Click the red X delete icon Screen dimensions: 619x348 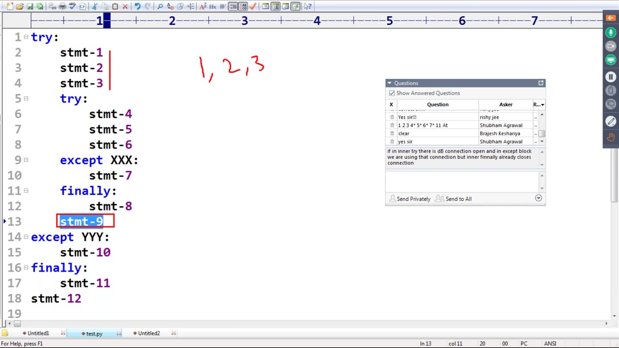[x=125, y=6]
